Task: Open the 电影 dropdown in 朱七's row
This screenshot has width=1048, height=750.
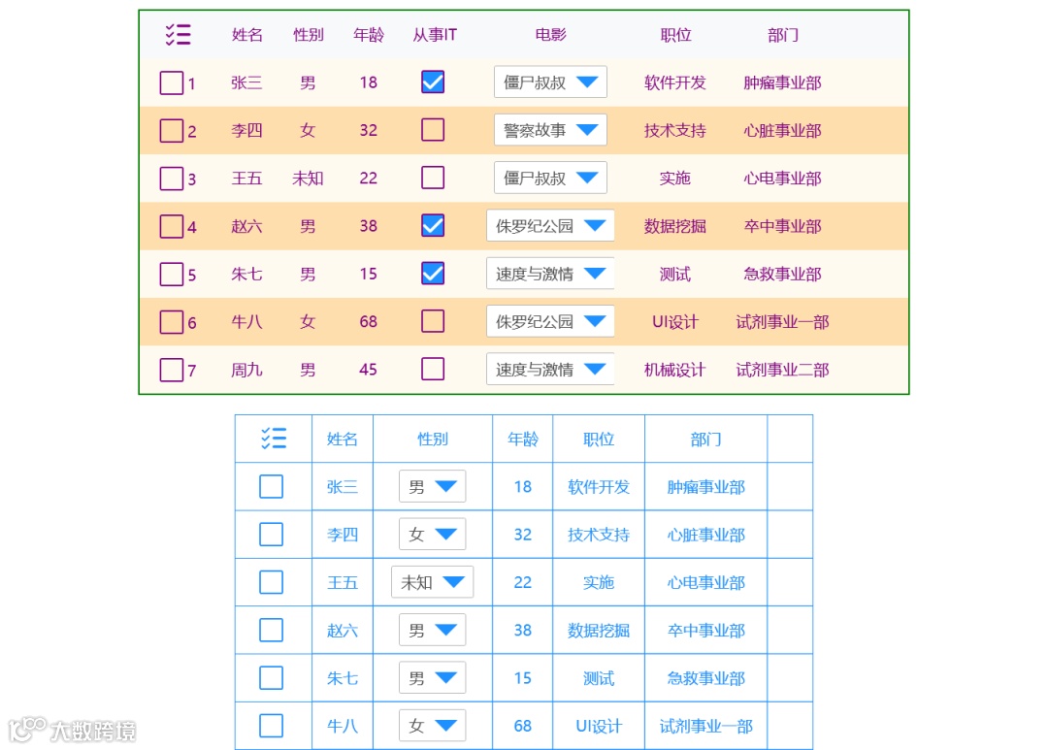Action: pyautogui.click(x=550, y=274)
